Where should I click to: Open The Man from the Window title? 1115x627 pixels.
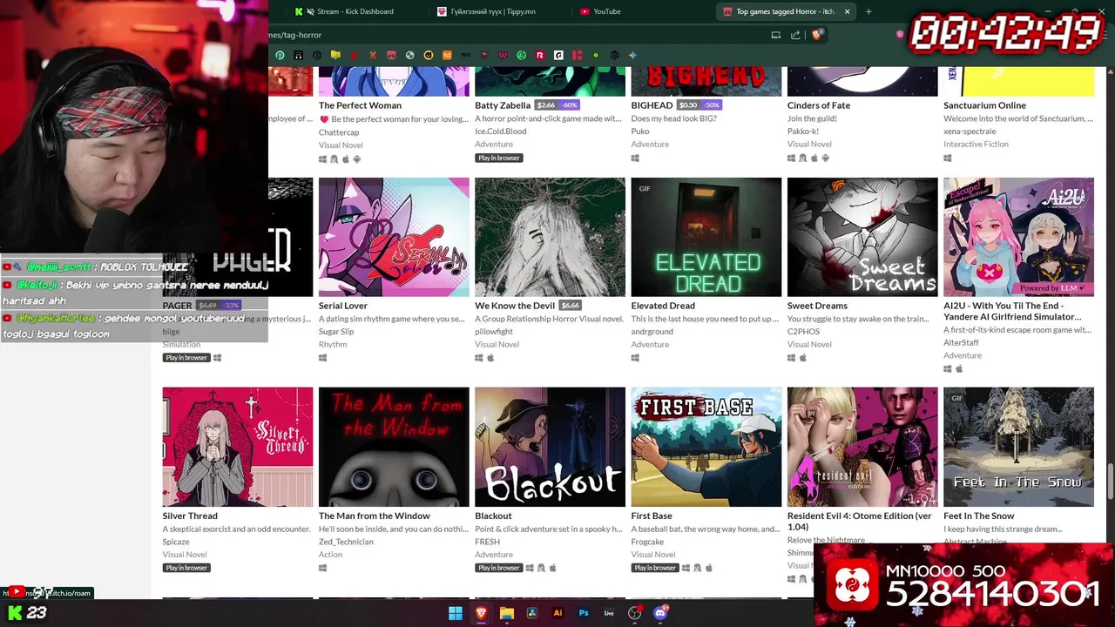375,516
